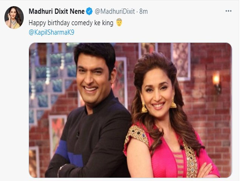Open the attached photo in the tweet
Image resolution: width=242 pixels, height=181 pixels.
[130, 110]
